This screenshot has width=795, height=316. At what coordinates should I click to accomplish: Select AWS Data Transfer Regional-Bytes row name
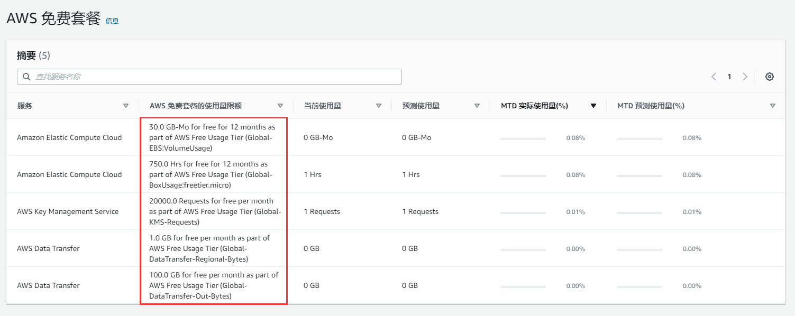click(x=48, y=248)
